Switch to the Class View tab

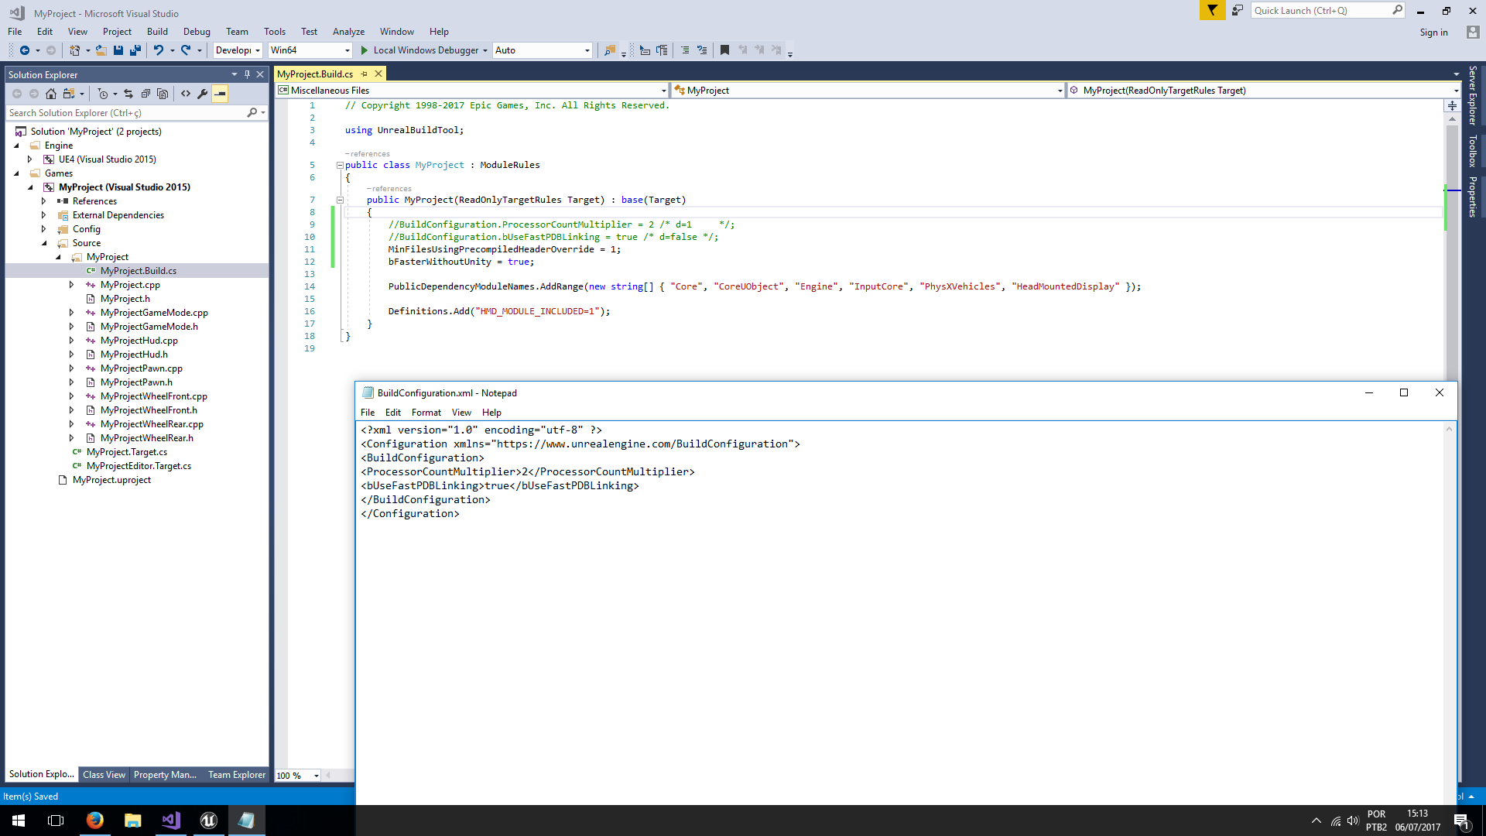(104, 775)
